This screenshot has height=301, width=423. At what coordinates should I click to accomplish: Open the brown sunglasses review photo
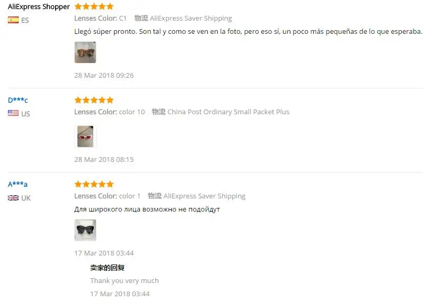(x=85, y=52)
